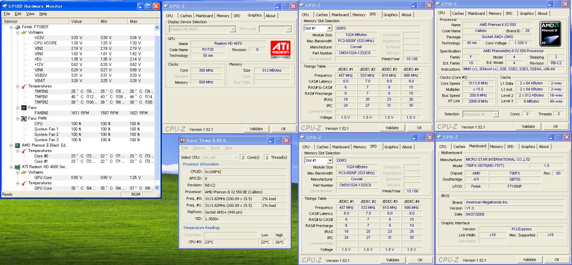The image size is (572, 265).
Task: Collapse the Temperatures node under Fintek F71882F
Action: [18, 86]
